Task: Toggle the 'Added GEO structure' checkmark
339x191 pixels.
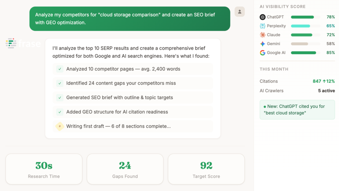Action: pyautogui.click(x=60, y=112)
